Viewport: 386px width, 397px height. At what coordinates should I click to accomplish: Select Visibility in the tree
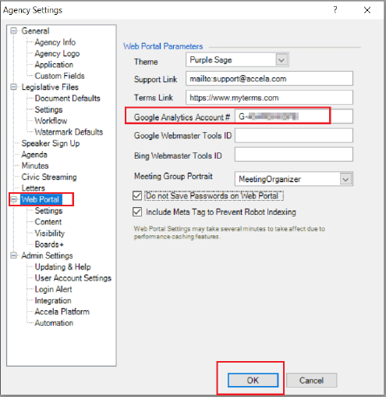(x=50, y=233)
